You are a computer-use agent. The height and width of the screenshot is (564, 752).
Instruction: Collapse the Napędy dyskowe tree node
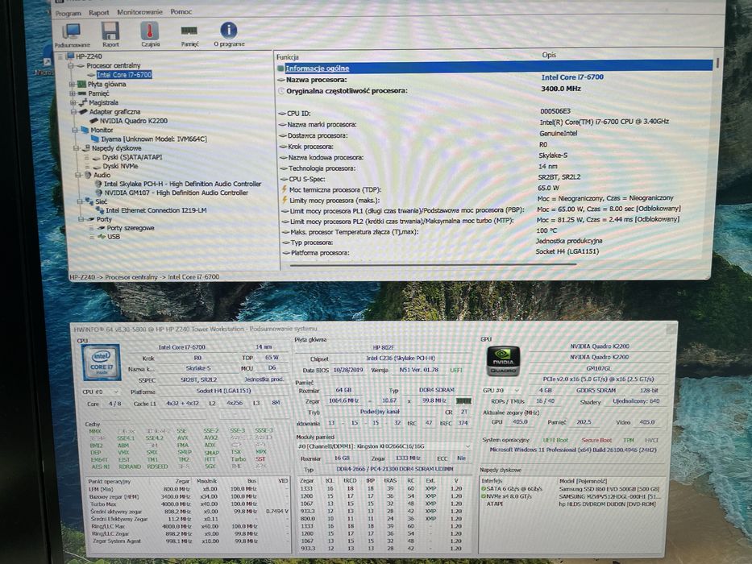tap(76, 148)
